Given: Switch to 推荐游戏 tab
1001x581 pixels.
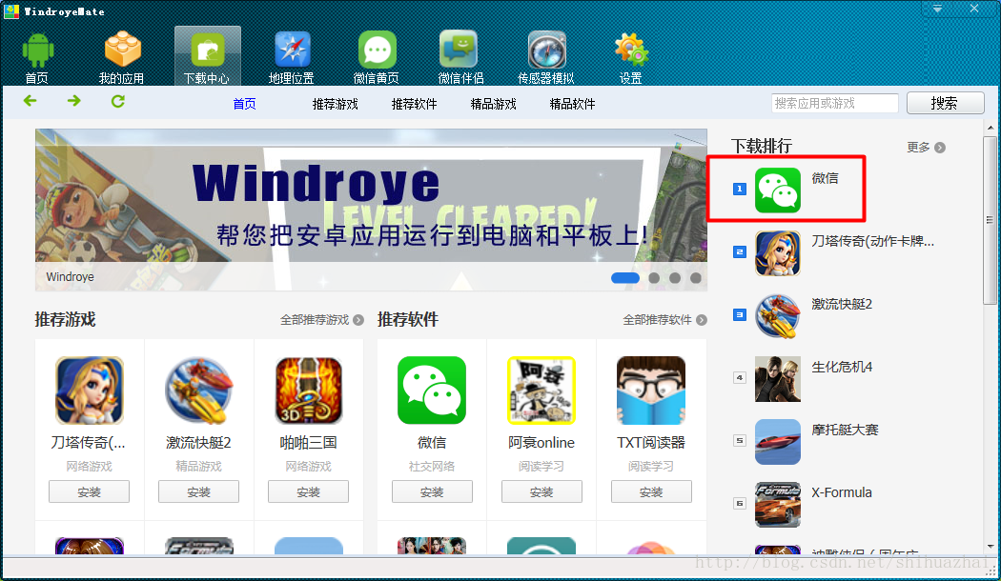Looking at the screenshot, I should click(x=336, y=104).
